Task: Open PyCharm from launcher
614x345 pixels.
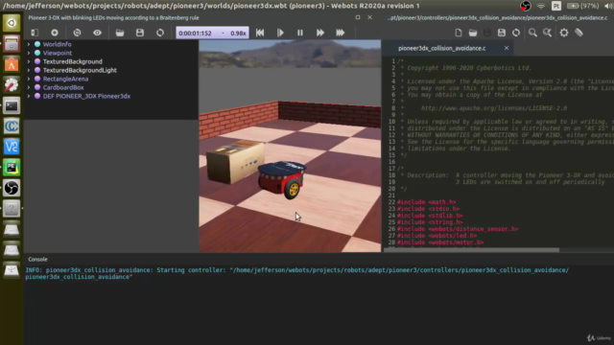Action: click(x=12, y=168)
